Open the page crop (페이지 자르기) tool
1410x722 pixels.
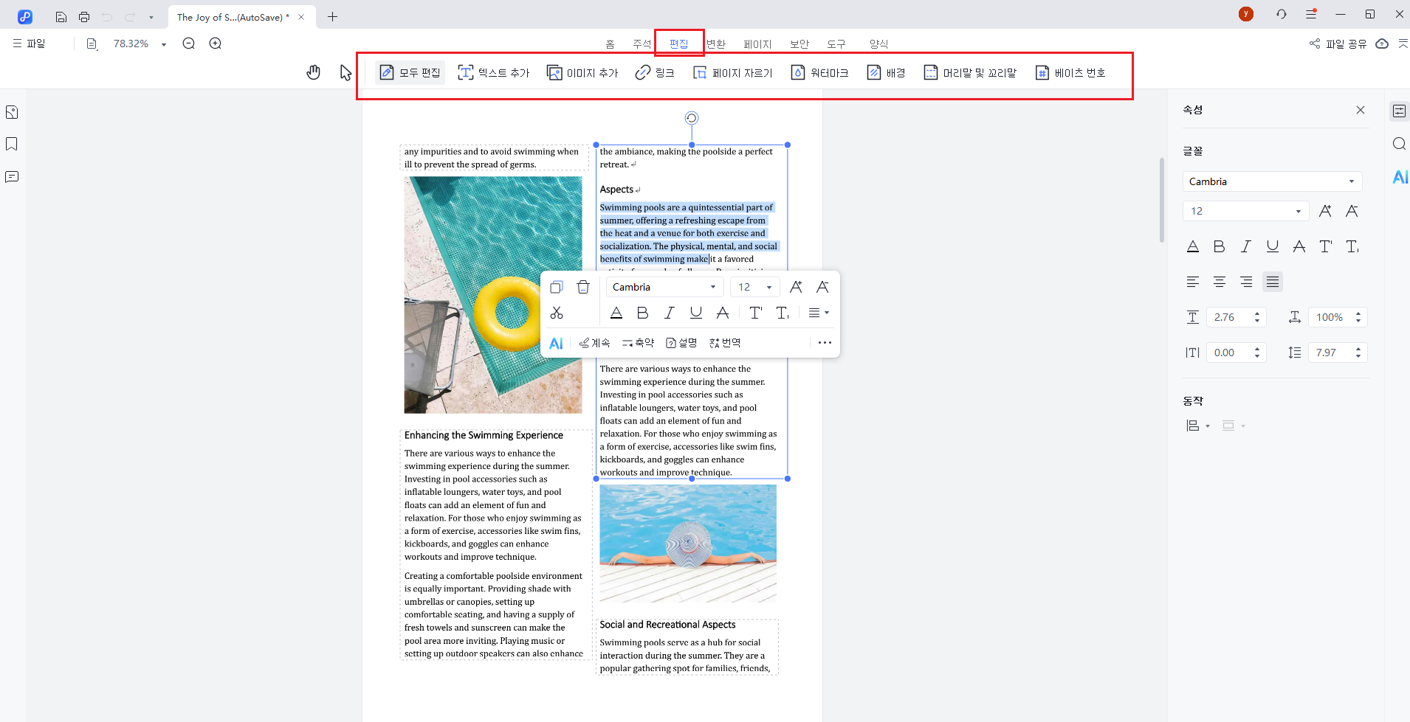click(x=732, y=72)
